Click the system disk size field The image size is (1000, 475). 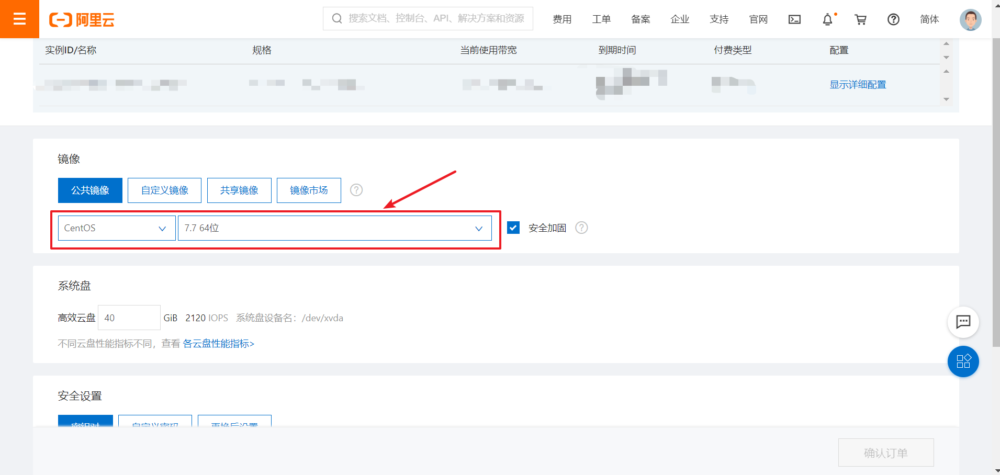tap(129, 318)
